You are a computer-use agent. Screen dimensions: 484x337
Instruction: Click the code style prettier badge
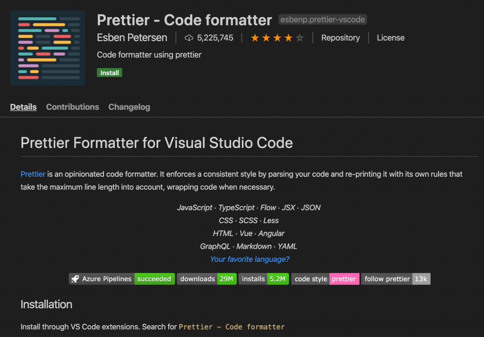[x=325, y=279]
